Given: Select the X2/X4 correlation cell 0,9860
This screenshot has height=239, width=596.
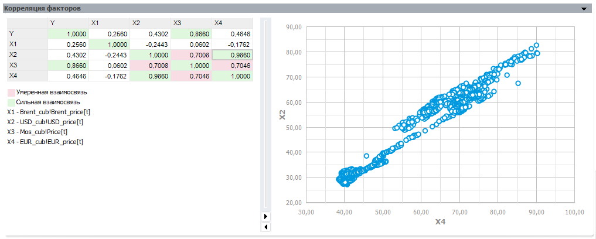Looking at the screenshot, I should coord(232,55).
